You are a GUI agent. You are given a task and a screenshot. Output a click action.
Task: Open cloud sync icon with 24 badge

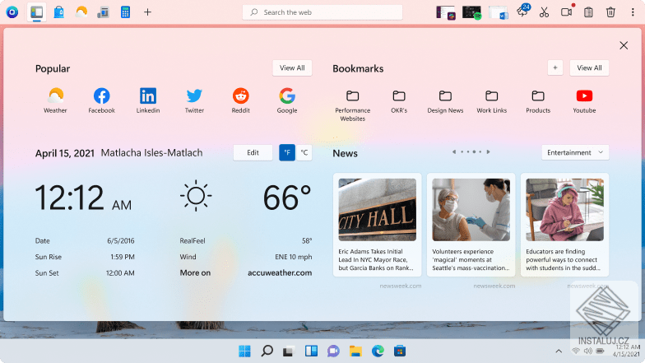pos(523,12)
